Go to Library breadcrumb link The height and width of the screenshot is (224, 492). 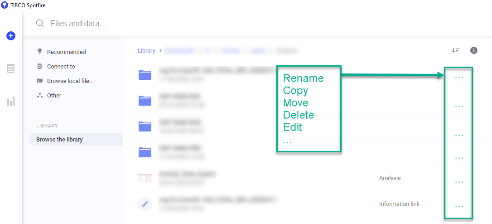[146, 51]
